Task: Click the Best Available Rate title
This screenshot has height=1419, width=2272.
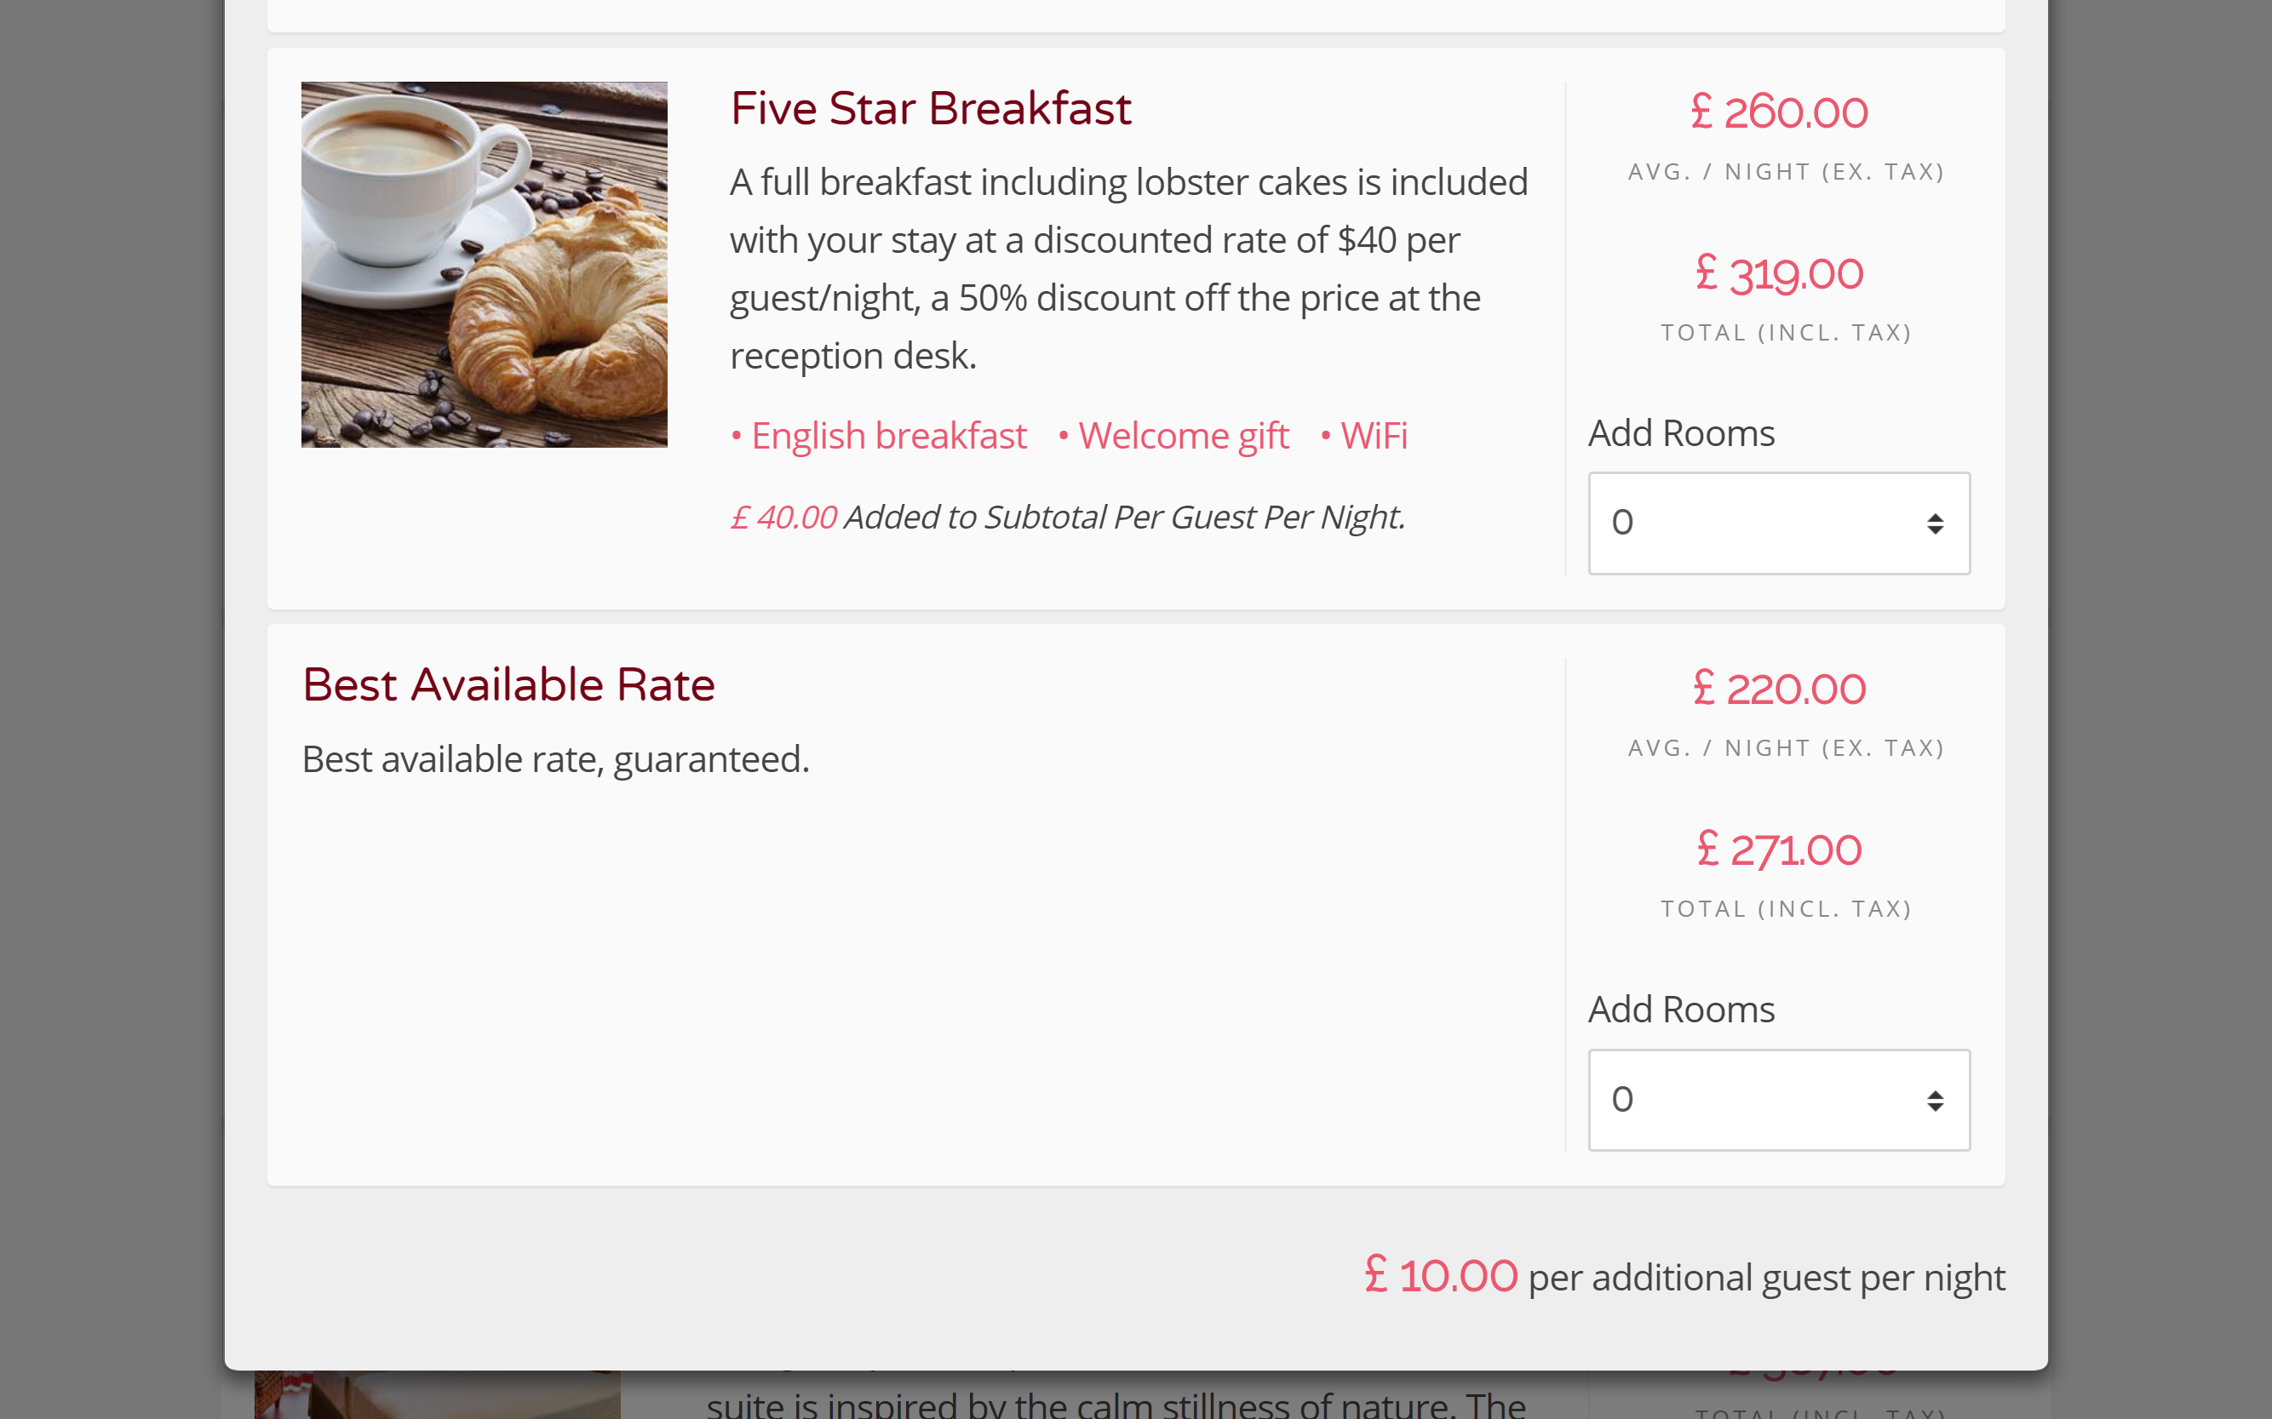Action: [508, 684]
